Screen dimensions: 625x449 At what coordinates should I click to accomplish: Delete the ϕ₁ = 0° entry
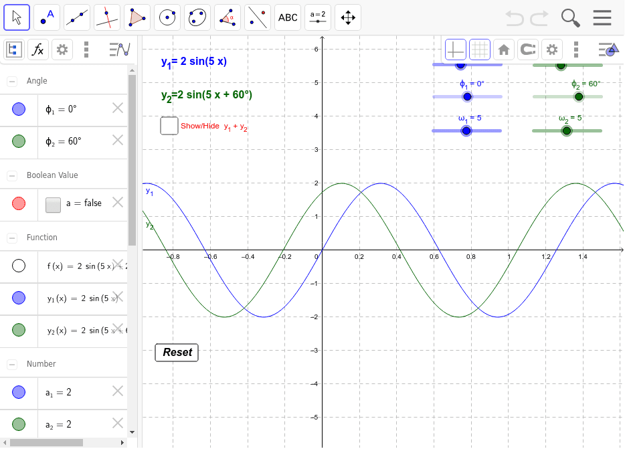(118, 108)
